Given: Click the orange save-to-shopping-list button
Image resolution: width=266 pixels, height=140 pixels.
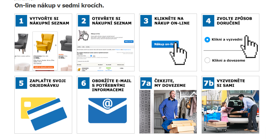Looking at the screenshot, I should [x=44, y=67].
